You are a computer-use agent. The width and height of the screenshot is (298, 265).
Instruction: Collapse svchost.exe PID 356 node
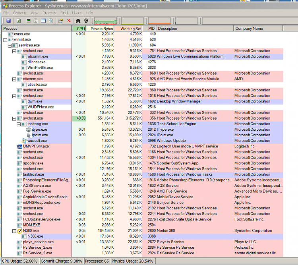tap(14, 119)
